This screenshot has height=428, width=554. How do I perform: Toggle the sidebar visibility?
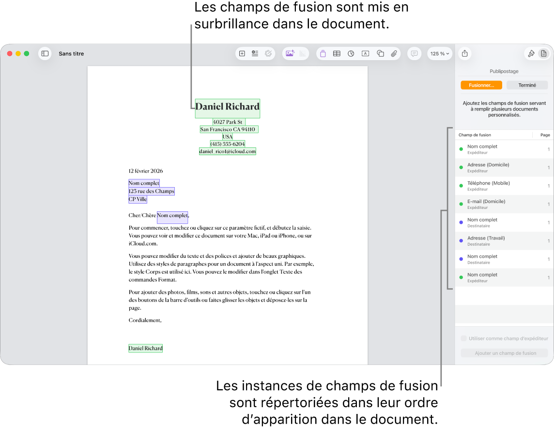45,53
